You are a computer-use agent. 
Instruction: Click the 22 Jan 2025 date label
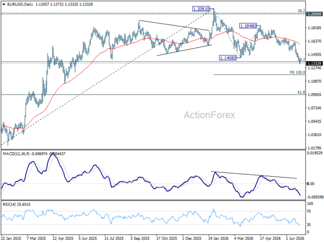point(11,238)
